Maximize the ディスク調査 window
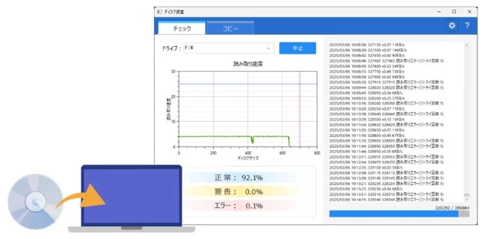Viewport: 502px width, 239px height. tap(454, 12)
